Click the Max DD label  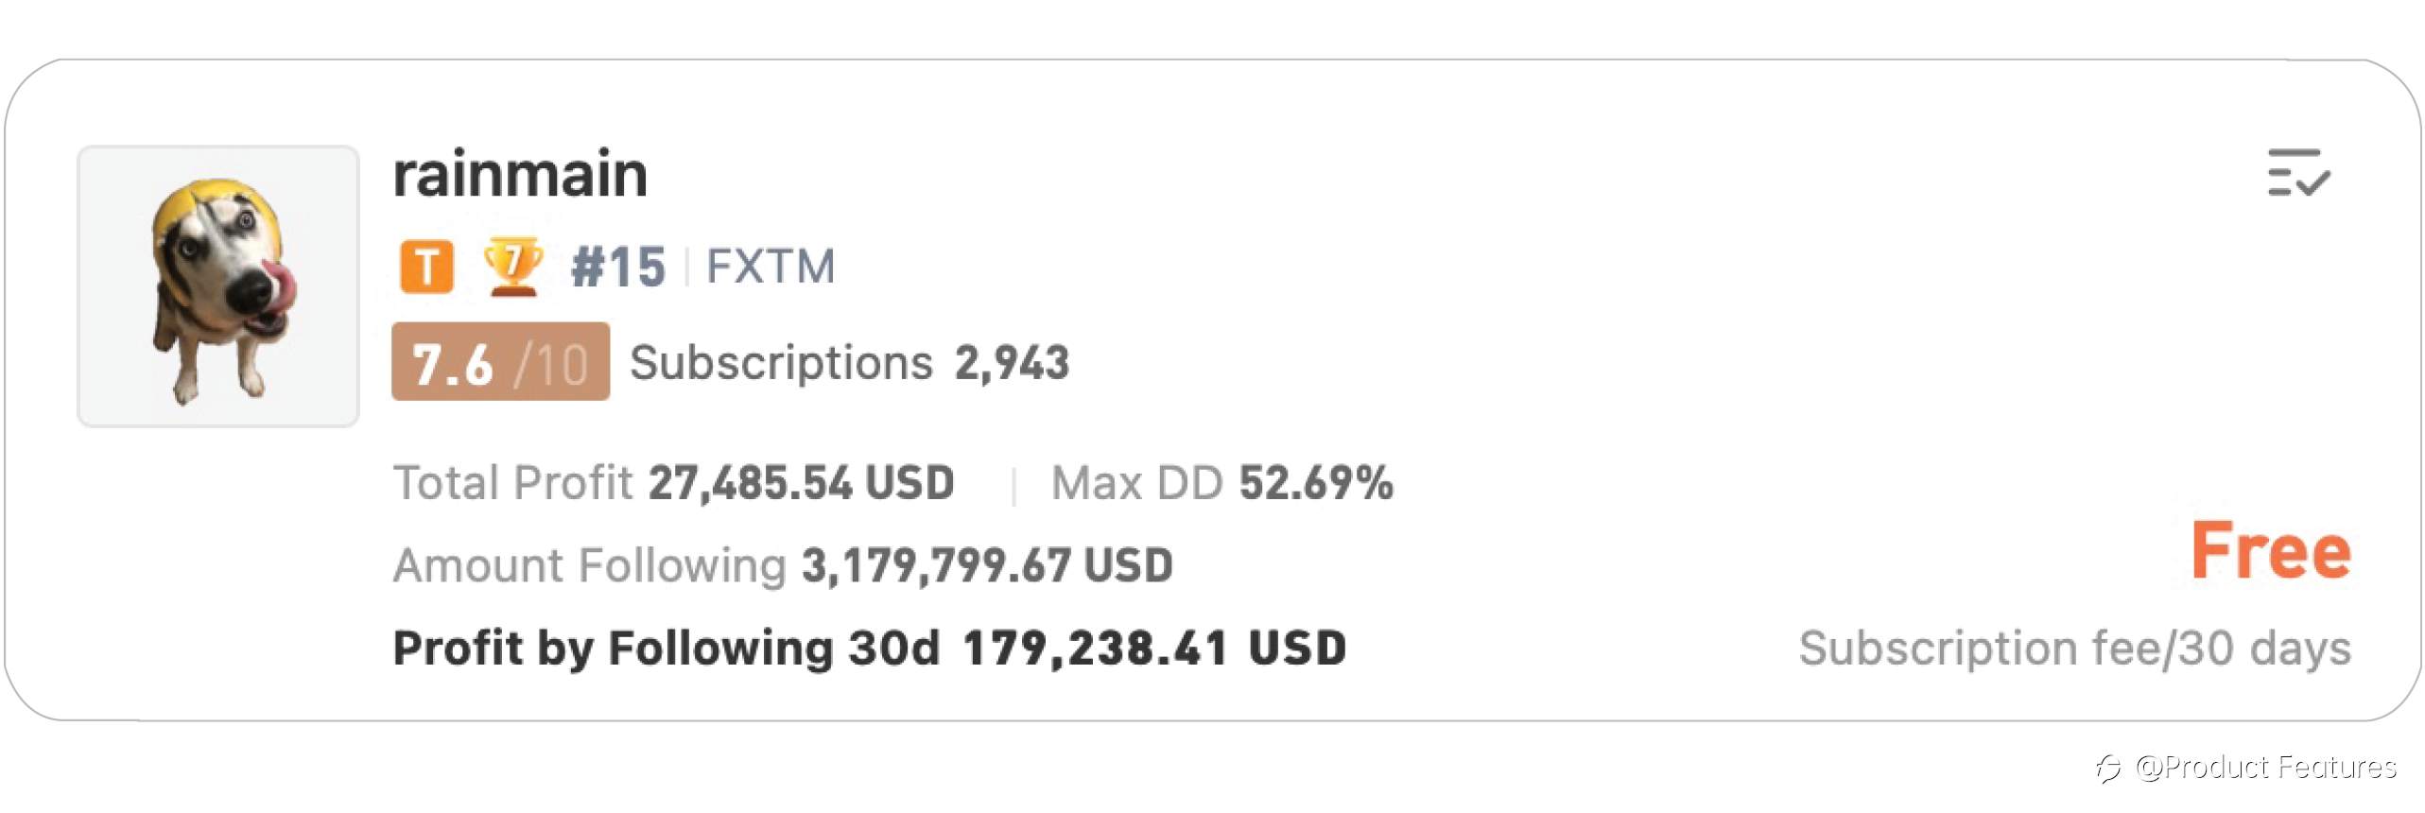point(1137,483)
